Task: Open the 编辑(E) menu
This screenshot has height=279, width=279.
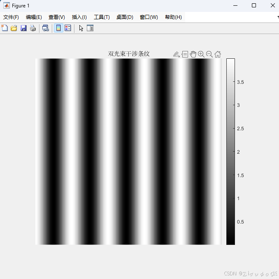Action: [x=34, y=17]
